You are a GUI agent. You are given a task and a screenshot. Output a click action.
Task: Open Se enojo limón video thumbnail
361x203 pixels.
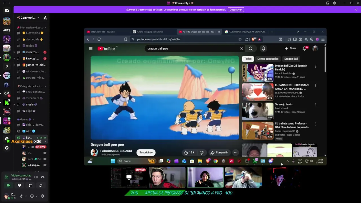(x=257, y=111)
